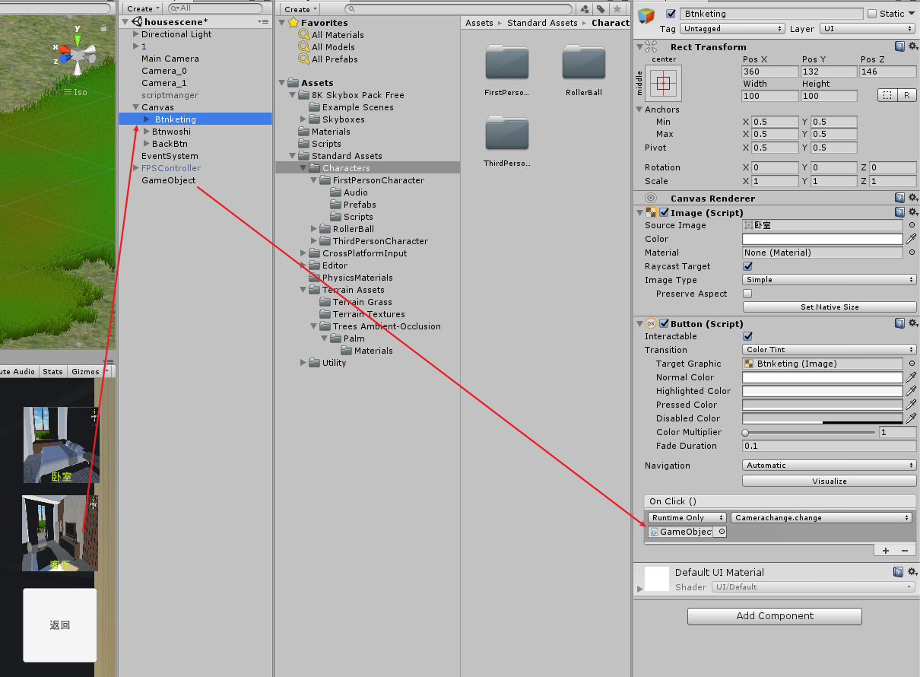This screenshot has height=677, width=920.
Task: Open the Transition dropdown showing Color Tint
Action: (x=829, y=349)
